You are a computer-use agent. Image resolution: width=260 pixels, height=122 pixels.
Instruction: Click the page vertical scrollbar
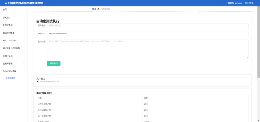click(x=258, y=41)
